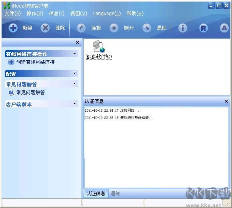The image size is (232, 208).
Task: Switch to the 认证信息 tab
Action: coord(96,193)
